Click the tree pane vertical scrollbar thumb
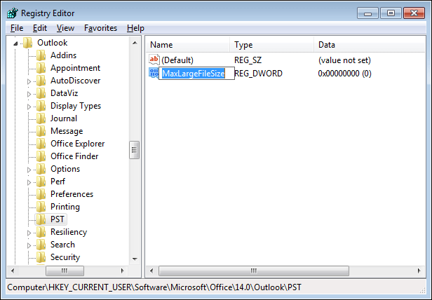Viewport: 432px width, 300px height. (135, 150)
